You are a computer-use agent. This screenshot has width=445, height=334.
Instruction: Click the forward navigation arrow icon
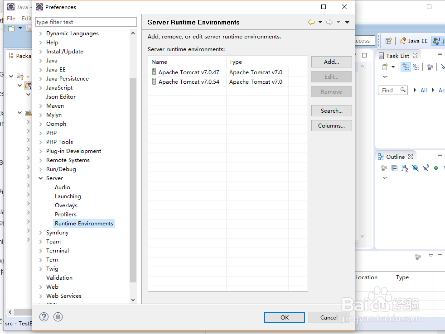tap(329, 22)
